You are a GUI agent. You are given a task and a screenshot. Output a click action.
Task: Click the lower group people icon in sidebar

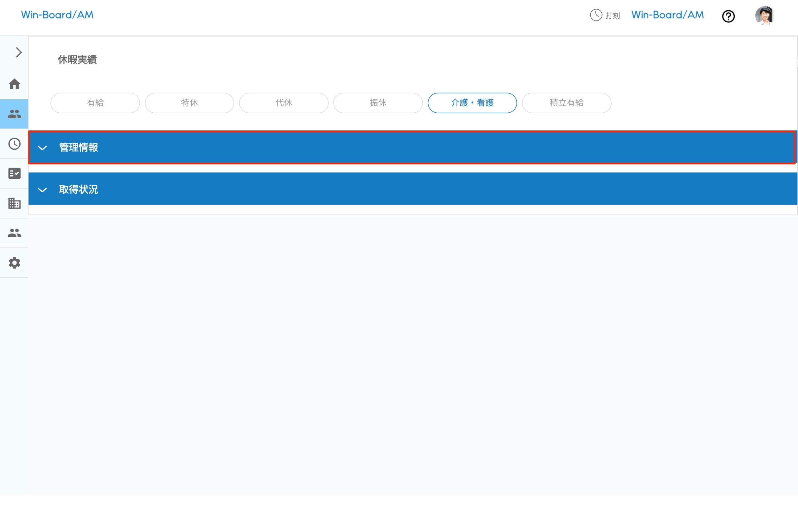coord(14,233)
